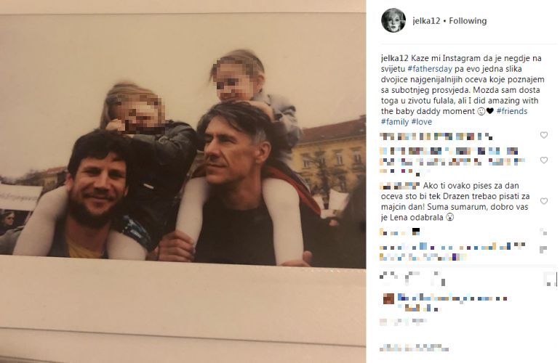
Task: Like the second blurred comment with its heart
Action: (x=543, y=160)
